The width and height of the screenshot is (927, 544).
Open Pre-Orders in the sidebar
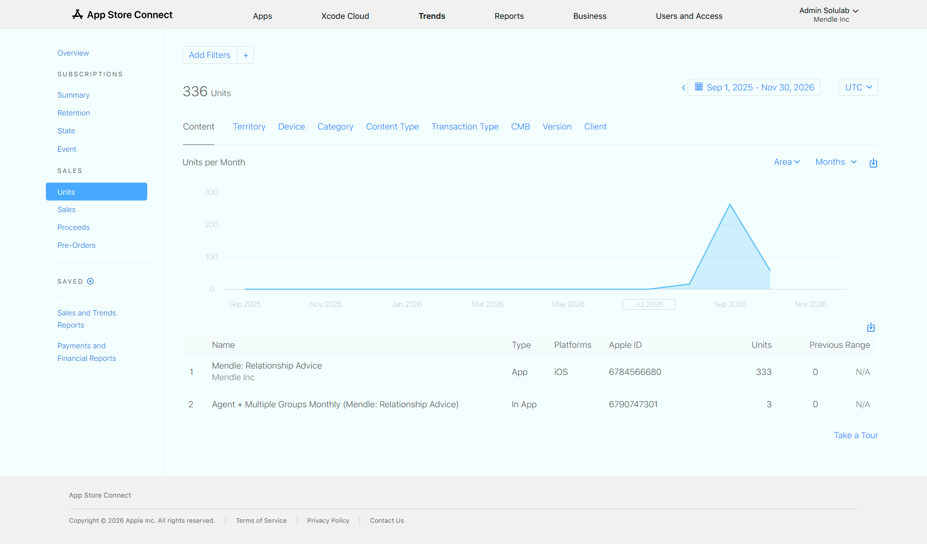[76, 245]
